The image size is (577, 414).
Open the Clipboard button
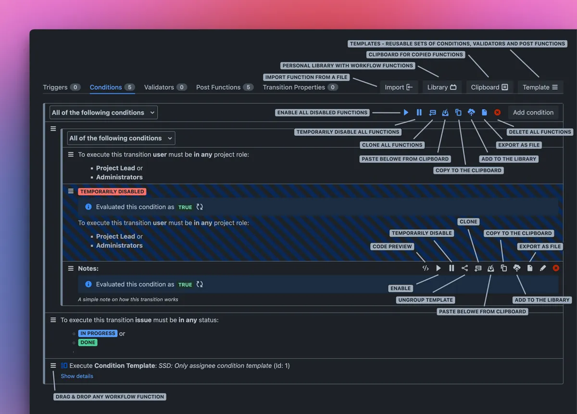coord(489,87)
